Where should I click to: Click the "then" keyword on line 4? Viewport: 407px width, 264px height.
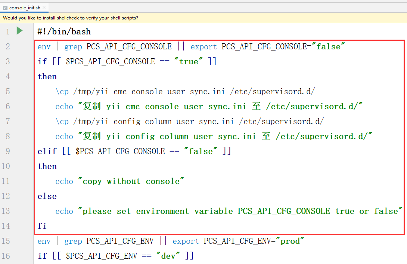[47, 77]
